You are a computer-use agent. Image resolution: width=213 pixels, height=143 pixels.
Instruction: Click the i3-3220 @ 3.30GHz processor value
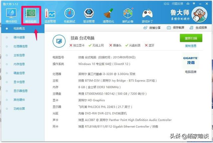click(x=107, y=74)
